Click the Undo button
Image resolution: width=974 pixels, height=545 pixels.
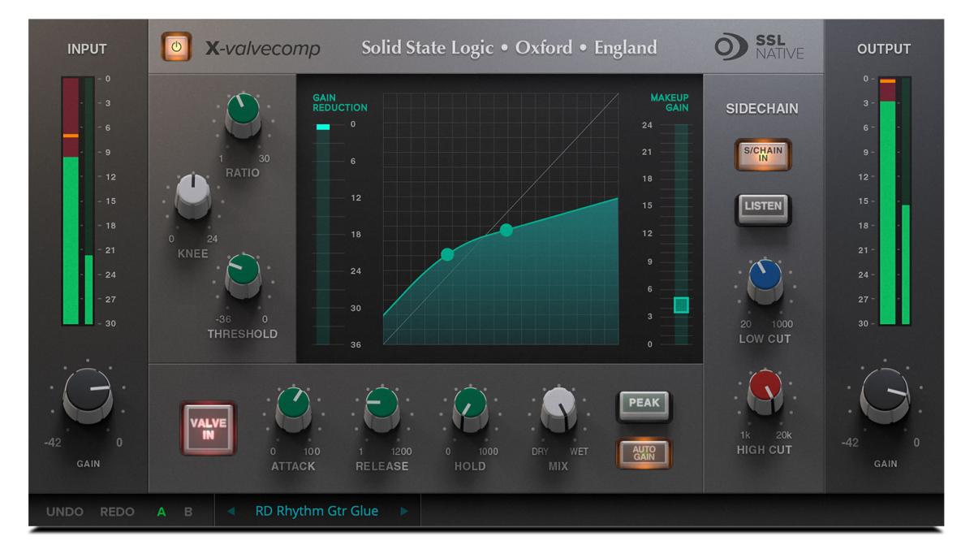[x=64, y=512]
